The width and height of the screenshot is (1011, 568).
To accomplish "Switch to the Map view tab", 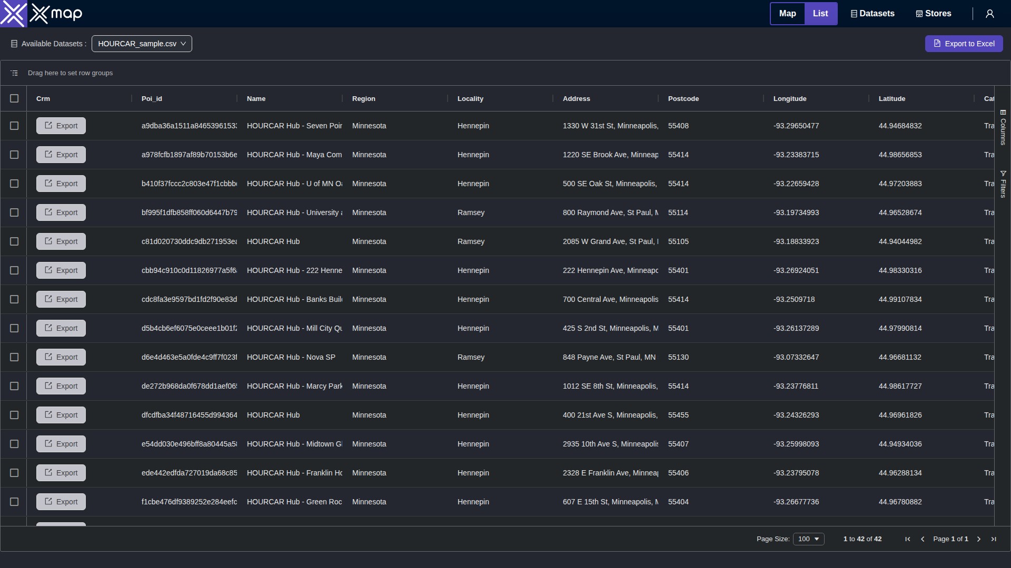I will pyautogui.click(x=787, y=13).
